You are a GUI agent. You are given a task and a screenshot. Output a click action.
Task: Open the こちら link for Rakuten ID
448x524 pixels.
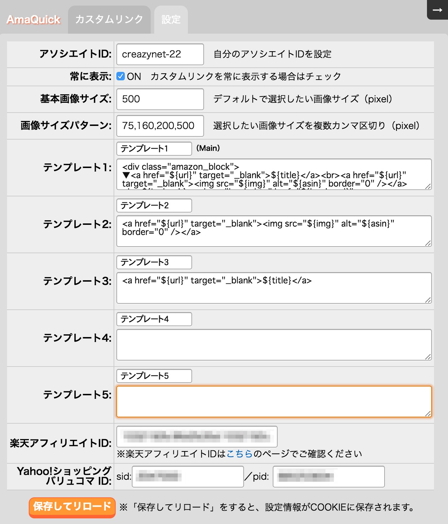tap(239, 454)
